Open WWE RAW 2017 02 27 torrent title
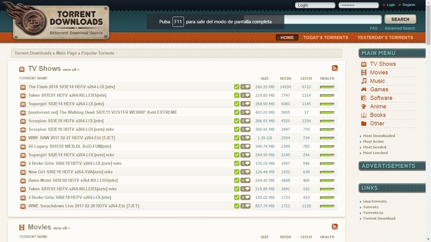431x242 pixels. pyautogui.click(x=72, y=138)
